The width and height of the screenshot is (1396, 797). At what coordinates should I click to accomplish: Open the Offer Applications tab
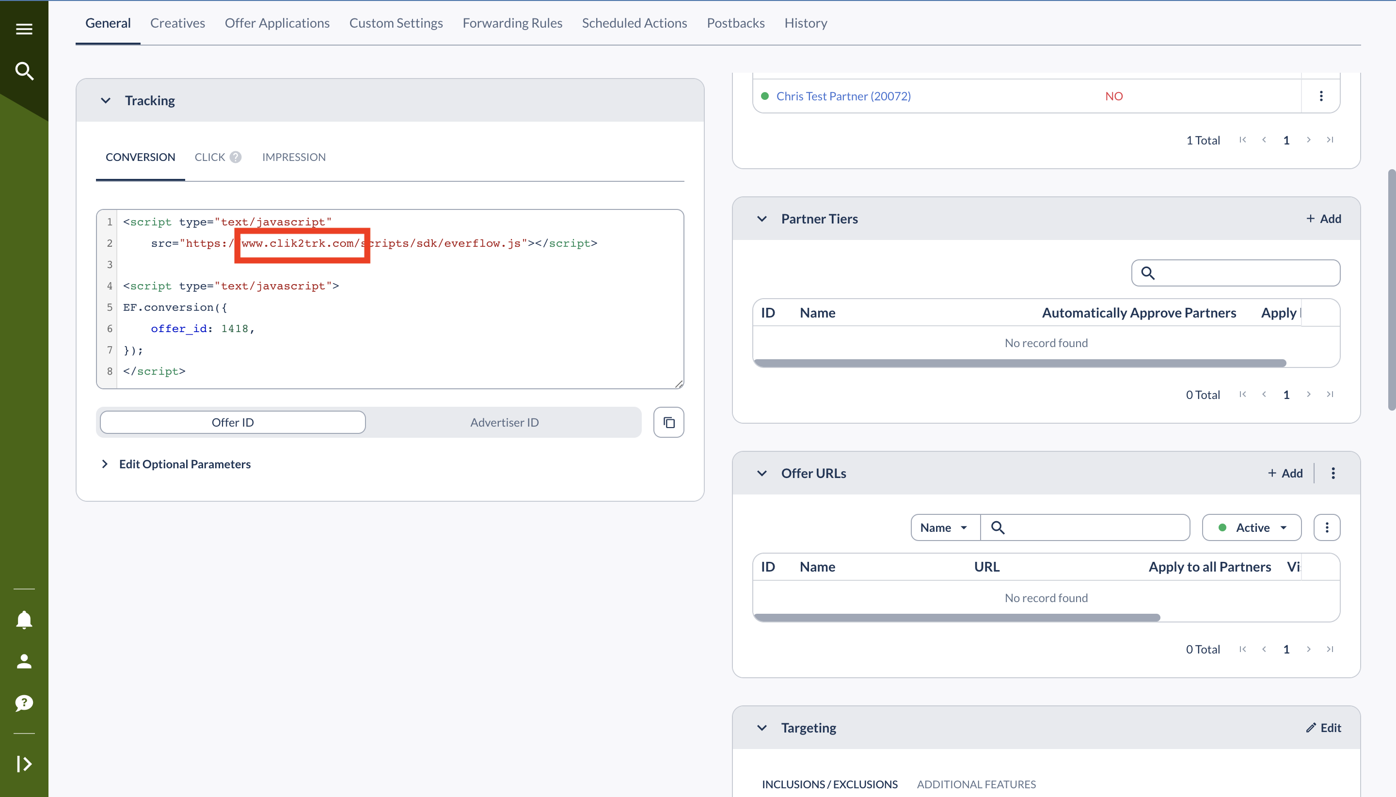pos(277,23)
